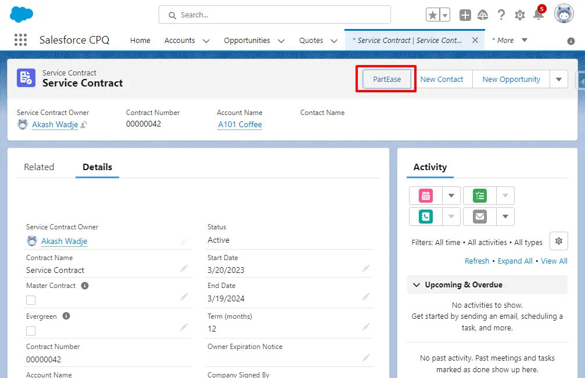Switch to the Related tab
The image size is (585, 378).
(x=39, y=167)
